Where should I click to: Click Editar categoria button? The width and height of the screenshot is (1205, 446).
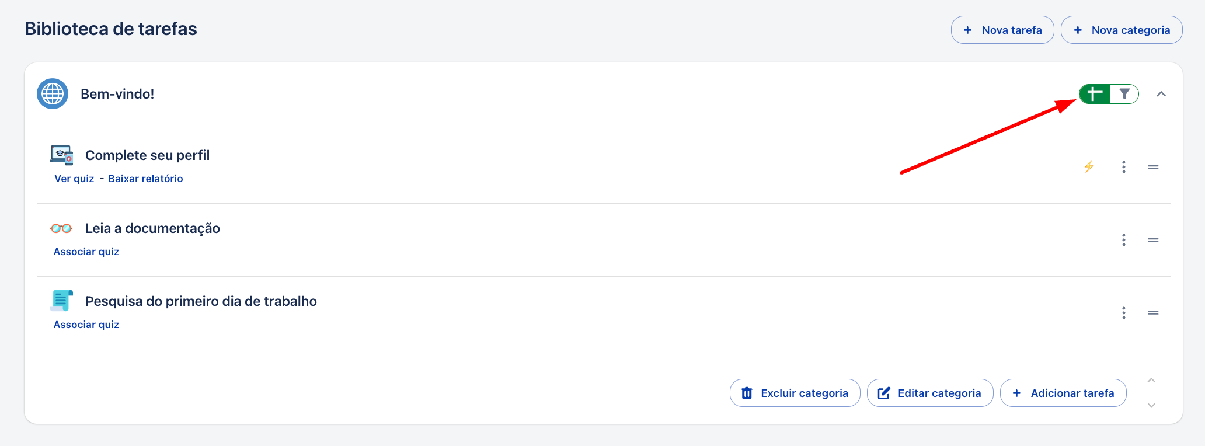pos(929,393)
